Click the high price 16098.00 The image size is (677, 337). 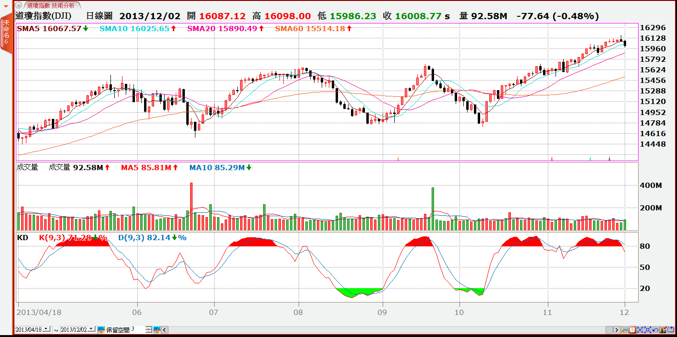[x=287, y=16]
